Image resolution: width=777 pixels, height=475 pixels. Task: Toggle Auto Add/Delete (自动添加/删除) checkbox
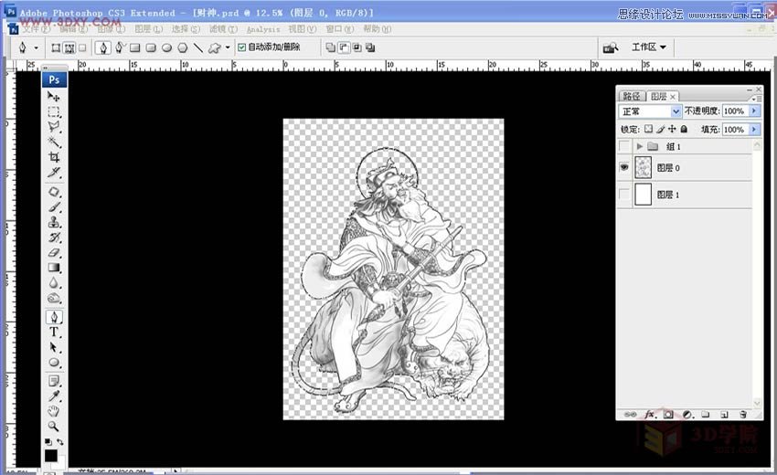242,47
